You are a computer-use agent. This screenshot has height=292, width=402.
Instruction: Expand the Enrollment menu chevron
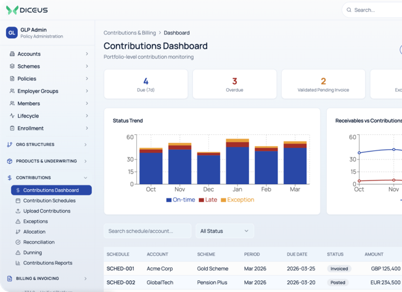click(x=87, y=128)
